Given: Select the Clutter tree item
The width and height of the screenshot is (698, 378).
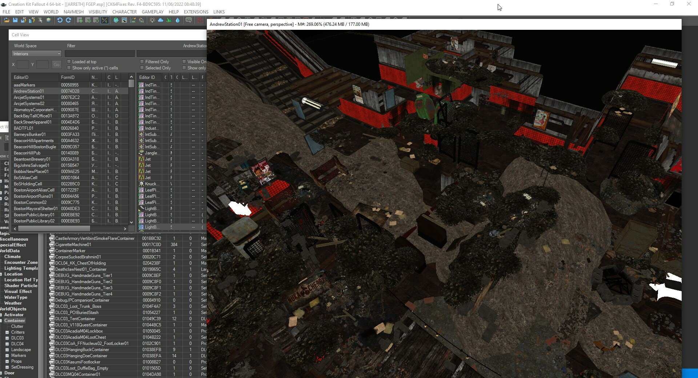Looking at the screenshot, I should [x=17, y=326].
